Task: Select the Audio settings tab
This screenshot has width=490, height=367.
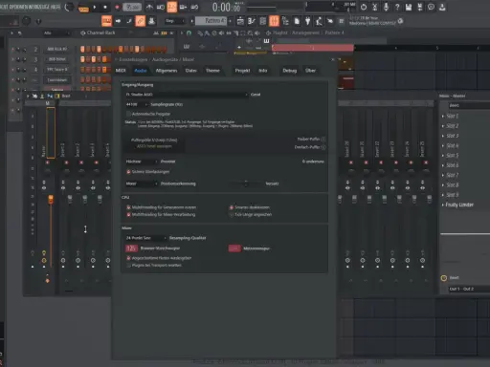Action: 141,71
